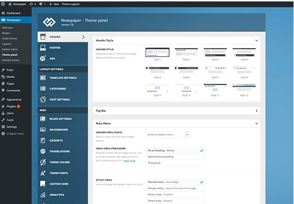294x204 pixels.
Task: Select Smart snap (mobile) option
Action: point(176,195)
